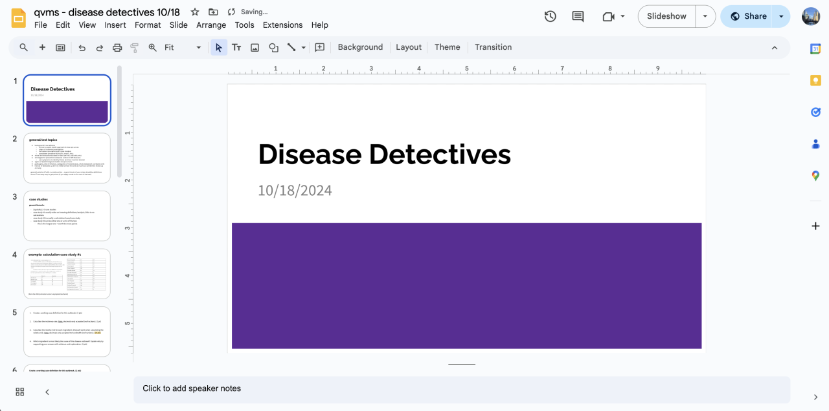The image size is (829, 411).
Task: Select the text box tool
Action: tap(236, 47)
